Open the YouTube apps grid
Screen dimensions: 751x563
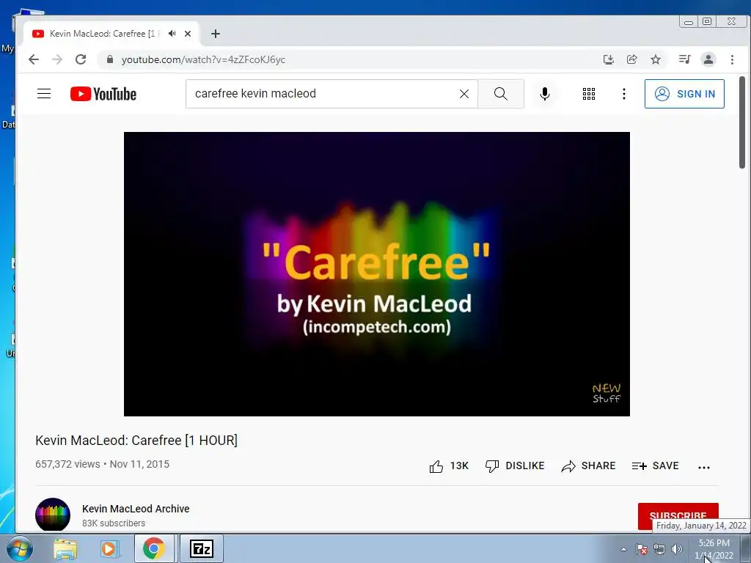pyautogui.click(x=589, y=94)
